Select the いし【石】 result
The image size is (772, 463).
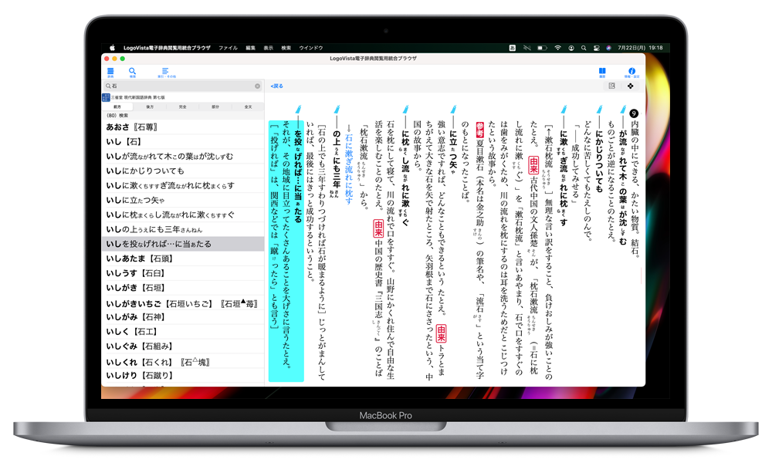(x=183, y=142)
